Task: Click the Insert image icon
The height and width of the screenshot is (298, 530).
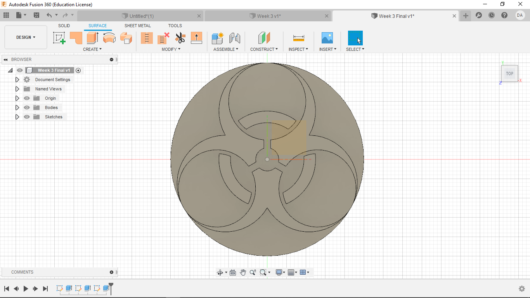Action: click(x=327, y=38)
